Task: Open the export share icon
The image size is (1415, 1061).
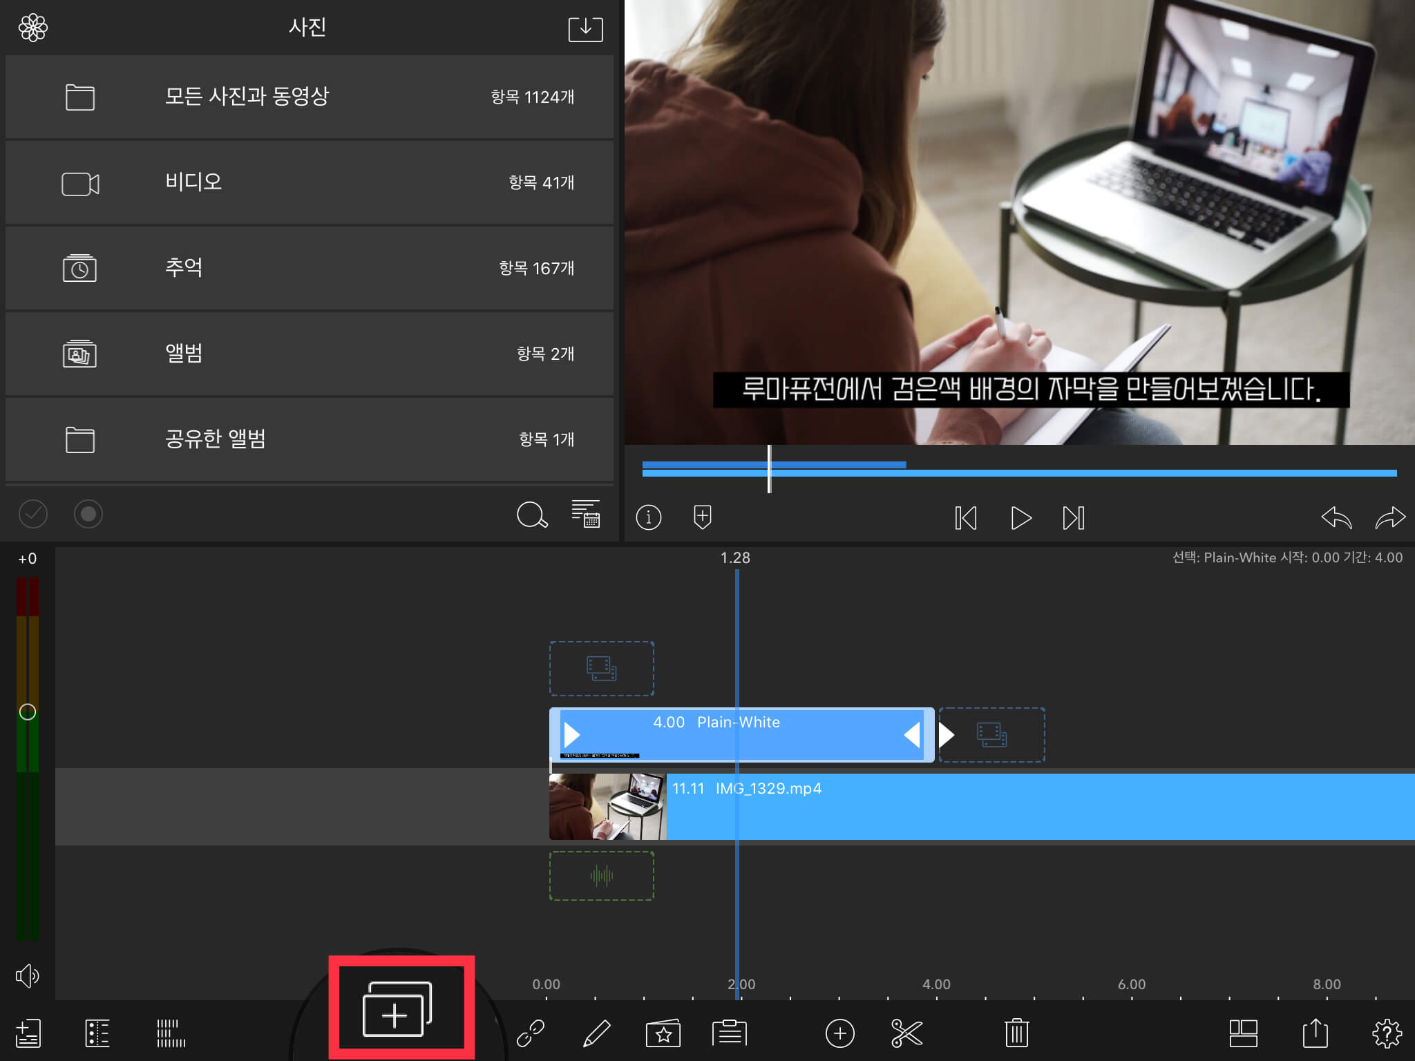Action: pyautogui.click(x=1315, y=1033)
